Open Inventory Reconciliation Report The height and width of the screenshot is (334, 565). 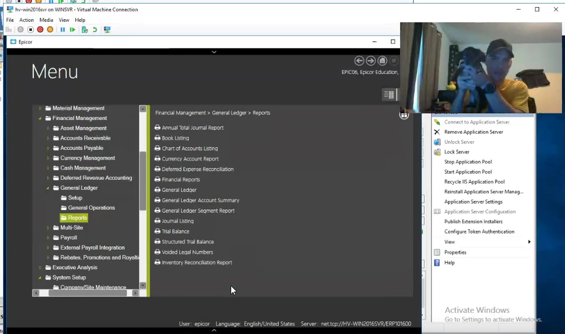point(197,262)
